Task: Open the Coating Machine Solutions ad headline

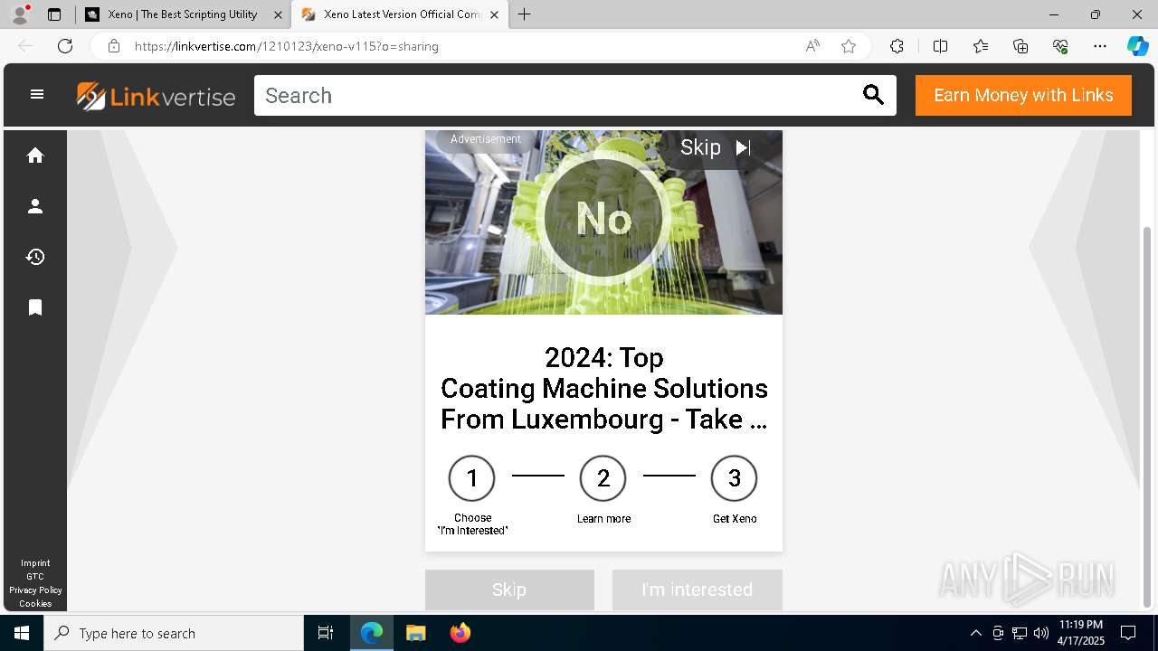Action: pyautogui.click(x=603, y=389)
